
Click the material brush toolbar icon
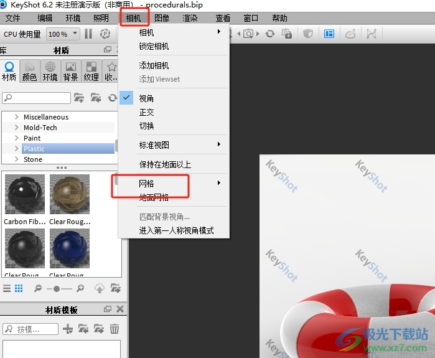[350, 34]
